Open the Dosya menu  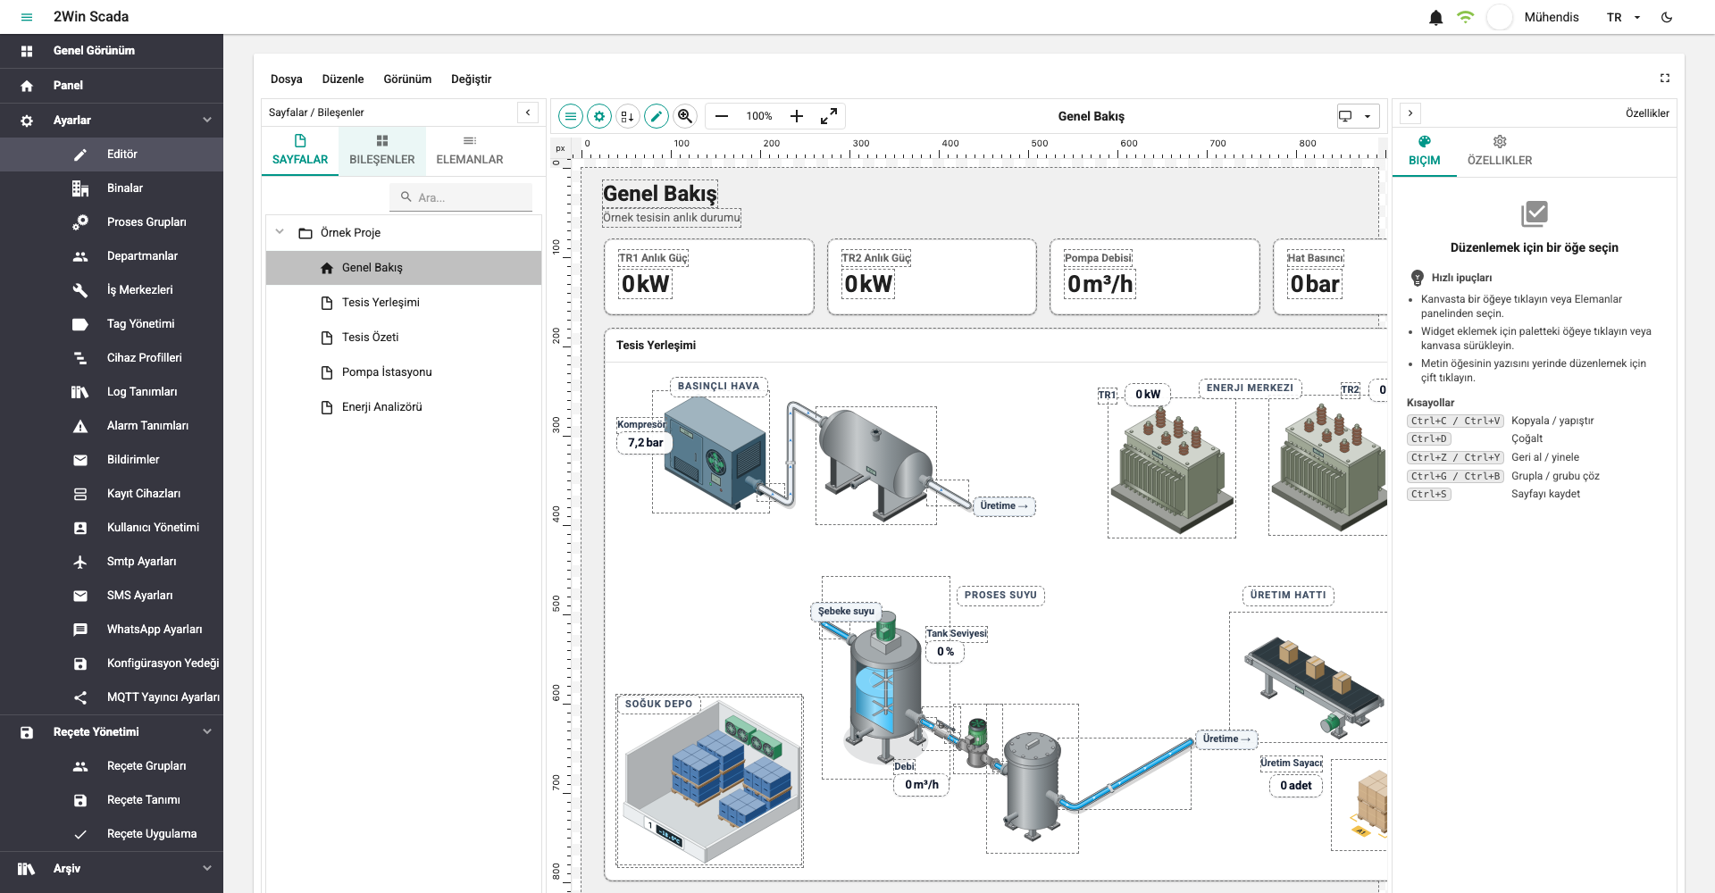coord(287,79)
